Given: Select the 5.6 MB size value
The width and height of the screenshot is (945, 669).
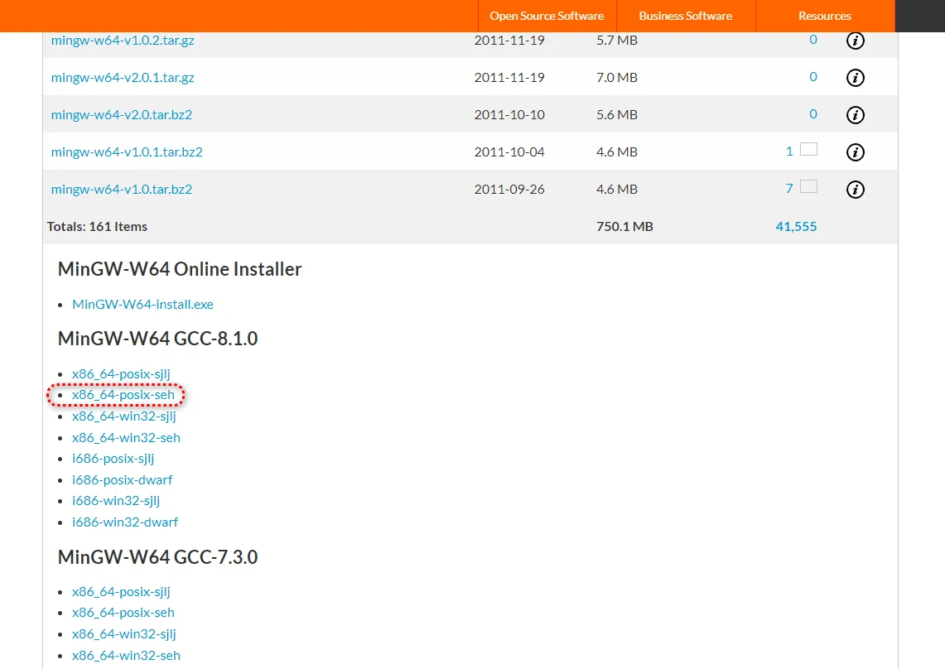Looking at the screenshot, I should [616, 114].
